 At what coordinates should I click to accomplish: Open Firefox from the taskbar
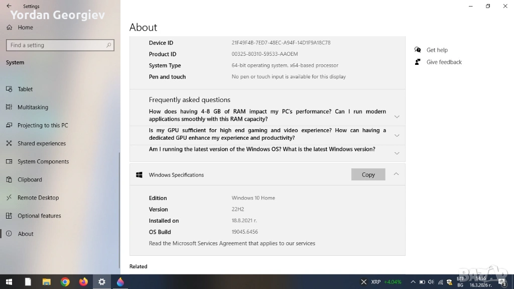[x=83, y=282]
